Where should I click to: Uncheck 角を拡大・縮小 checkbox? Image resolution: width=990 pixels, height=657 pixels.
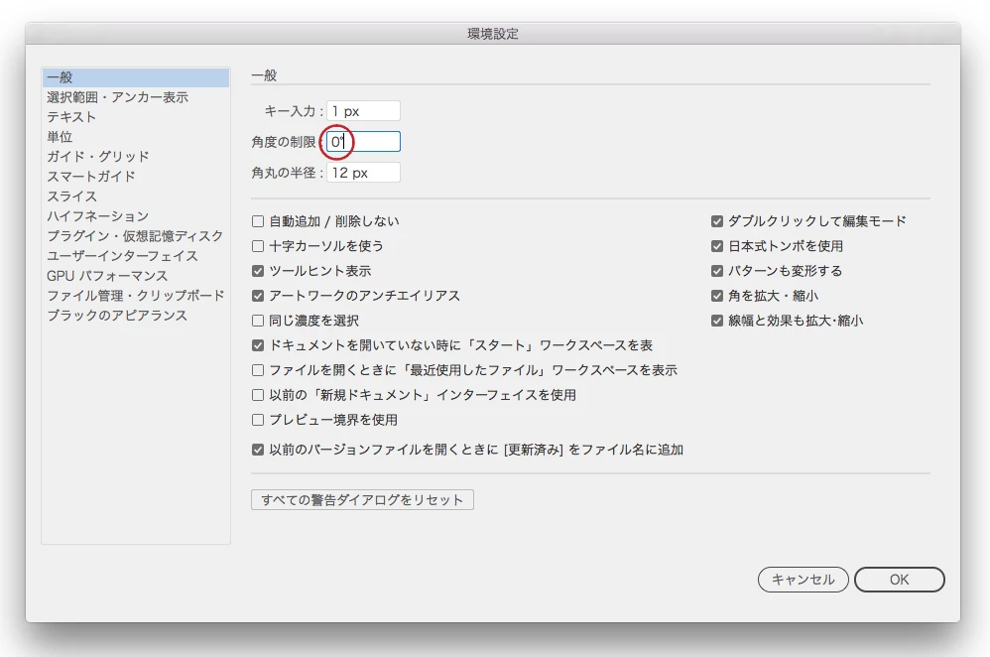tap(716, 296)
